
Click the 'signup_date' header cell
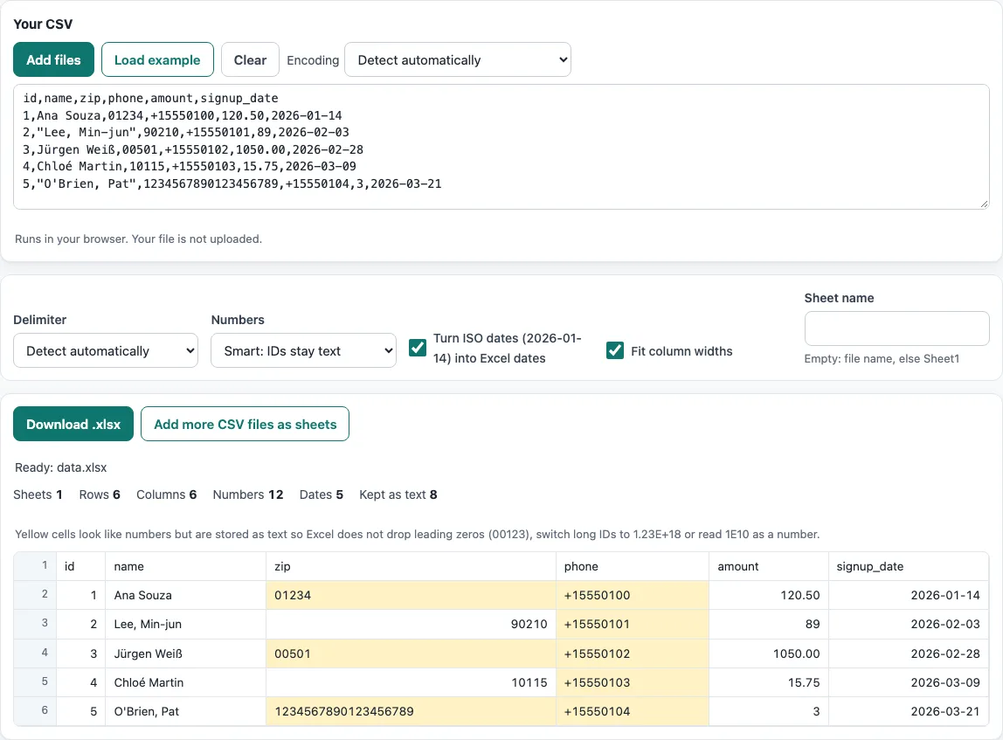pyautogui.click(x=909, y=567)
